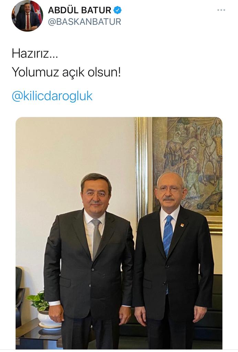The width and height of the screenshot is (238, 352).
Task: Click the 'Yolumuz açık olsun!' text line
Action: [x=66, y=72]
